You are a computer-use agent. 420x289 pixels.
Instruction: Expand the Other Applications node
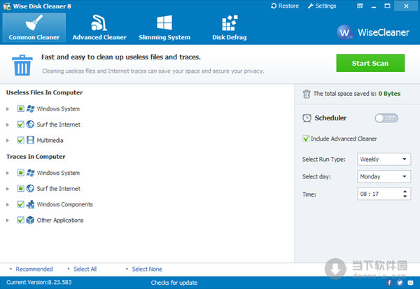click(8, 220)
